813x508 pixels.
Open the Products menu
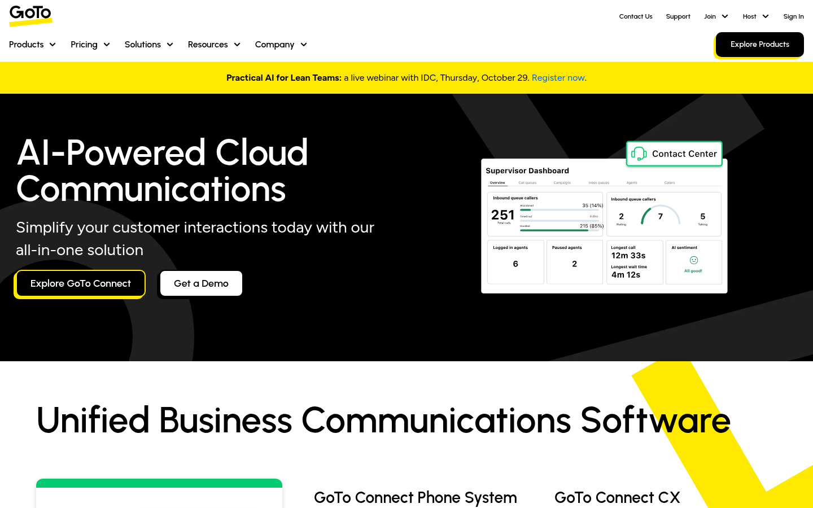point(32,45)
